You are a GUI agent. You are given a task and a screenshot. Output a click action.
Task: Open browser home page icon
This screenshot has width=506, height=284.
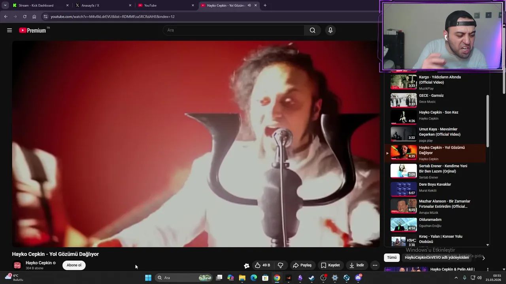pos(34,17)
